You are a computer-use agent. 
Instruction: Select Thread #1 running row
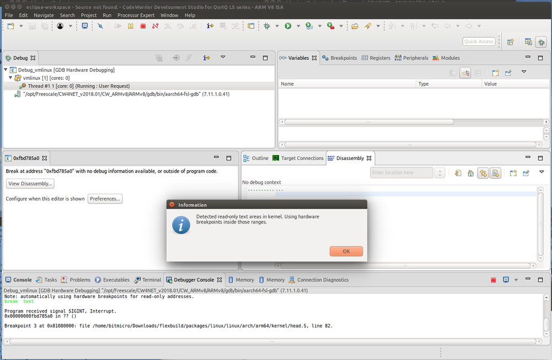pyautogui.click(x=139, y=86)
